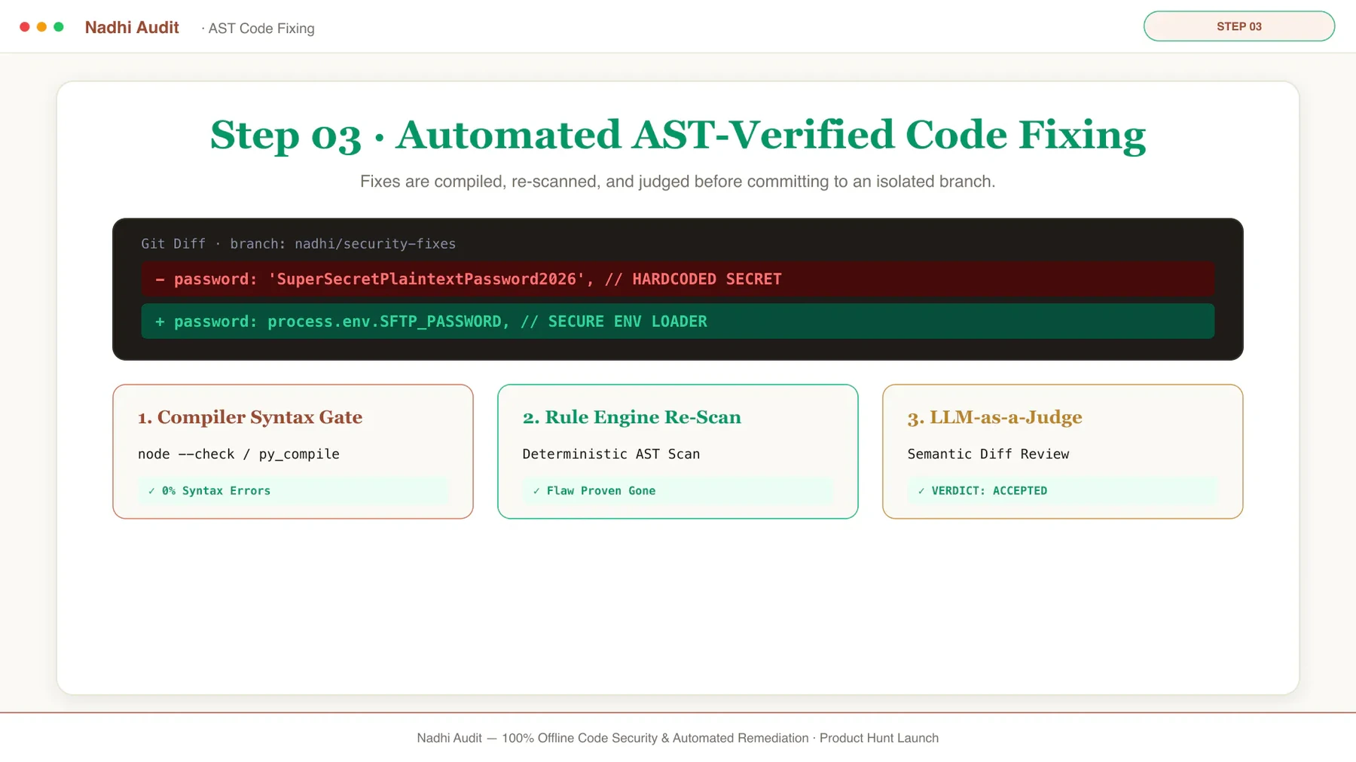The height and width of the screenshot is (762, 1356).
Task: Select the removed hardcoded password diff line
Action: pos(678,279)
